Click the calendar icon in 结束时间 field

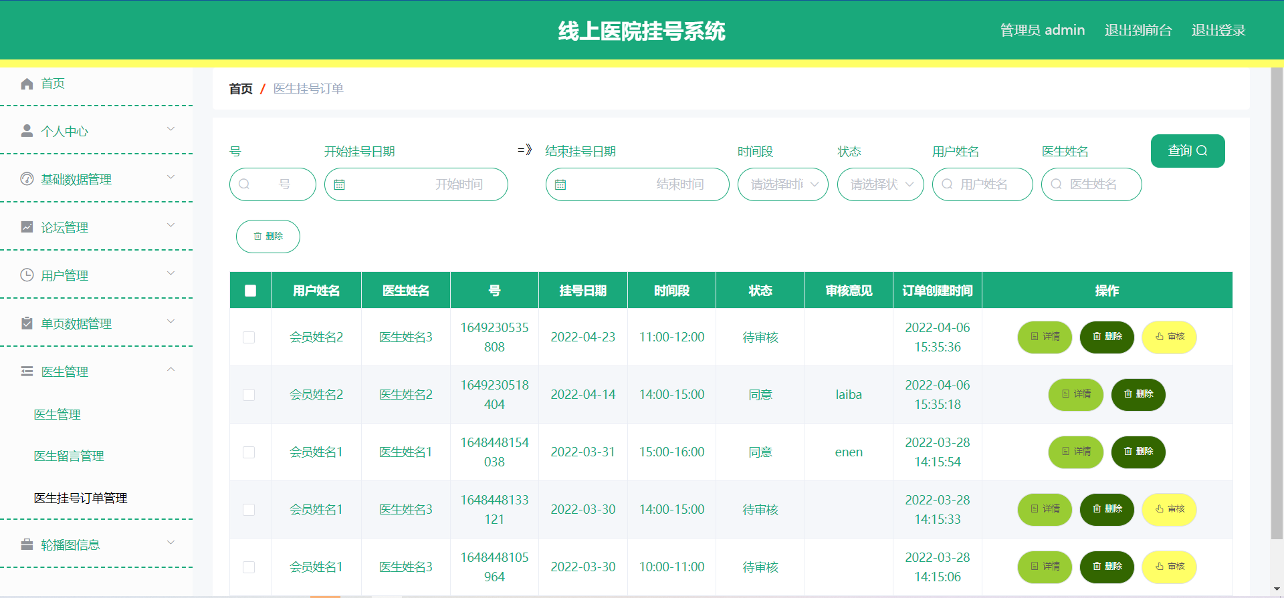[x=560, y=184]
